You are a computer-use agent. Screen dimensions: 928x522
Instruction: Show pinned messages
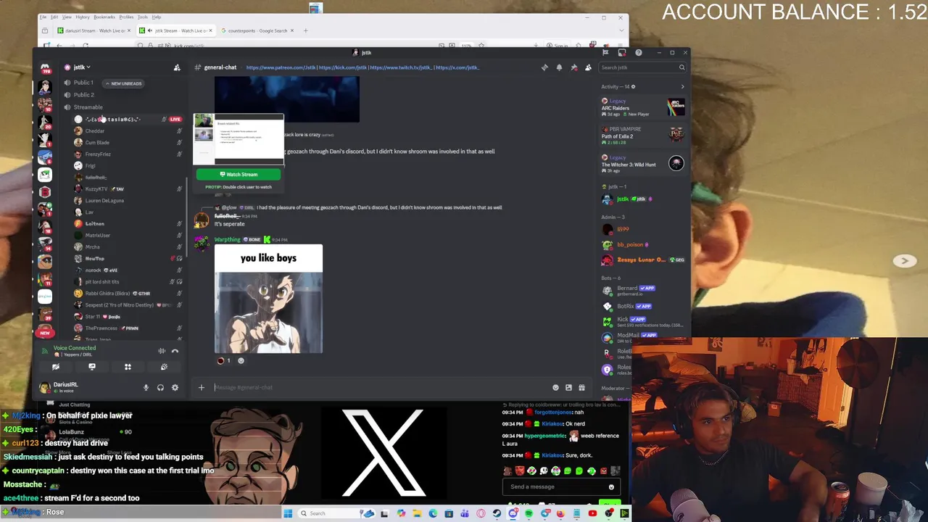[573, 67]
